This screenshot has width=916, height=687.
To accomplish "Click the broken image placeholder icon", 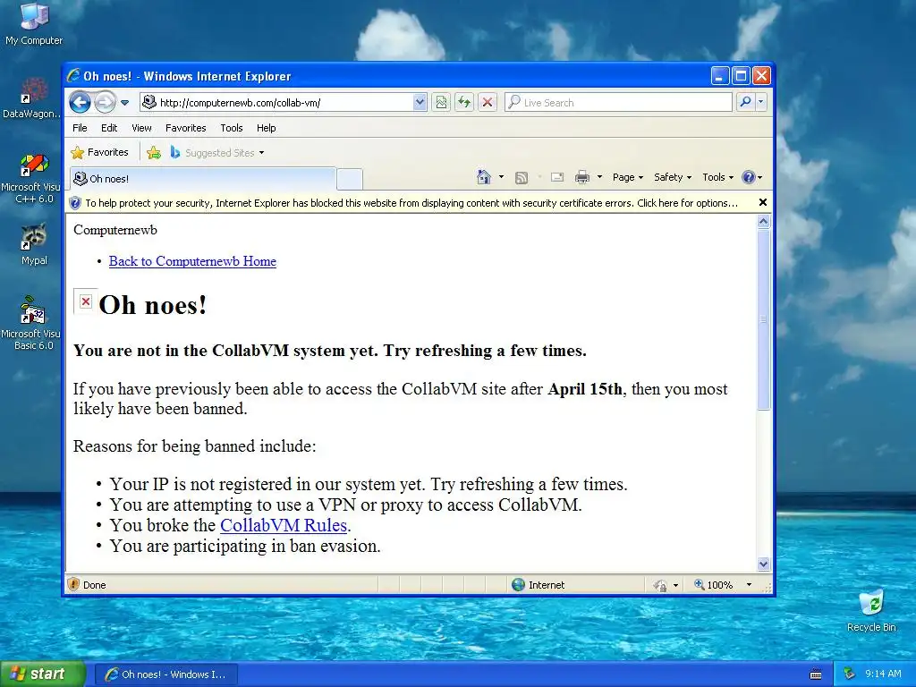I will tap(85, 301).
